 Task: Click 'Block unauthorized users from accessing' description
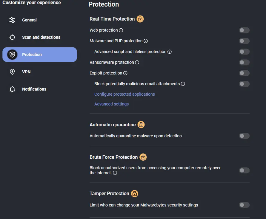click(155, 170)
